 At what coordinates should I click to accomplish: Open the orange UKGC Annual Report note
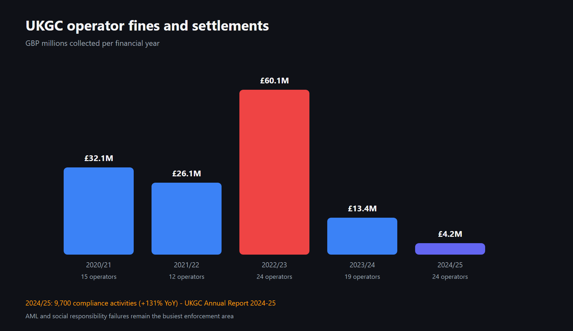tap(151, 303)
